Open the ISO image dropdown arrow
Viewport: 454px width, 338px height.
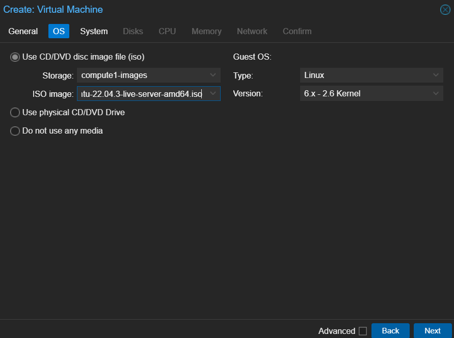tap(213, 94)
